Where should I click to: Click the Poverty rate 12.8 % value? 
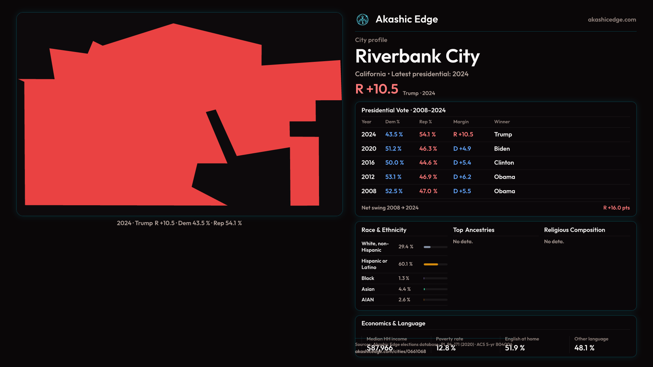click(x=446, y=348)
